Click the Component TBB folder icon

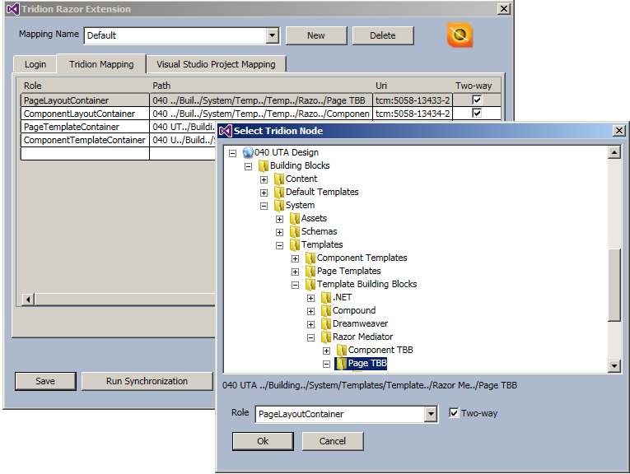coord(342,351)
